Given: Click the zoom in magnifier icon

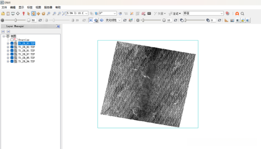Looking at the screenshot, I should click(54, 13).
